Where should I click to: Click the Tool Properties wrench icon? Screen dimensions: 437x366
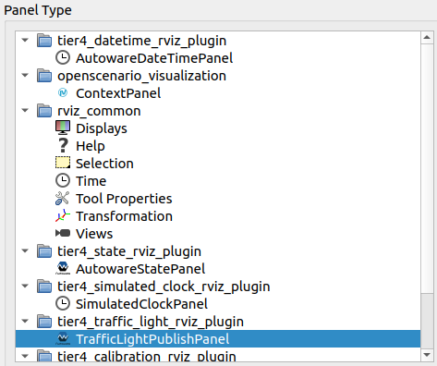63,198
